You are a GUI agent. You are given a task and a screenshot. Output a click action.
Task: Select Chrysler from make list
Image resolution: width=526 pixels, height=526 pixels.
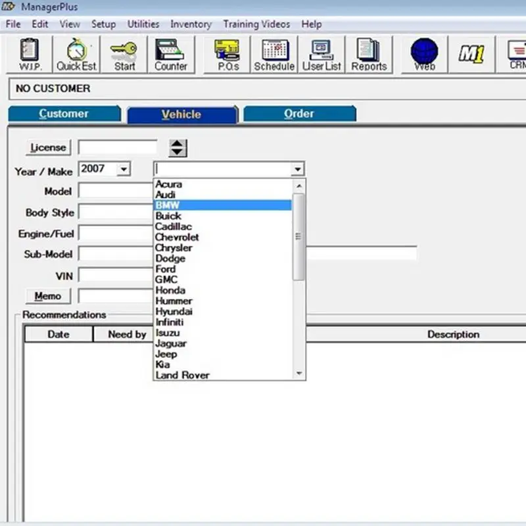(223, 248)
